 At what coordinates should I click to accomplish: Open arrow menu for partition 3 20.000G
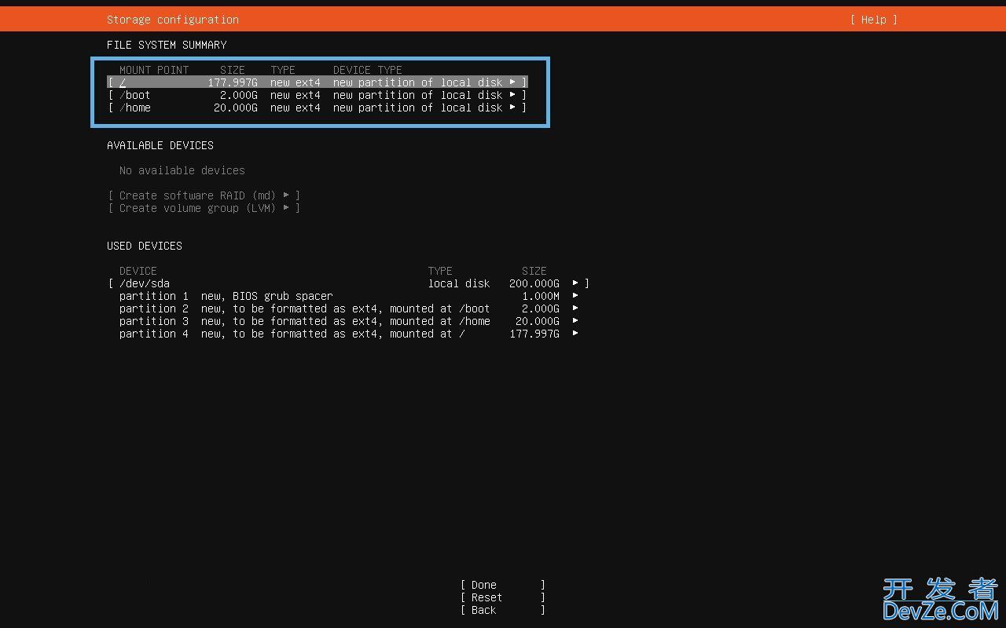575,321
